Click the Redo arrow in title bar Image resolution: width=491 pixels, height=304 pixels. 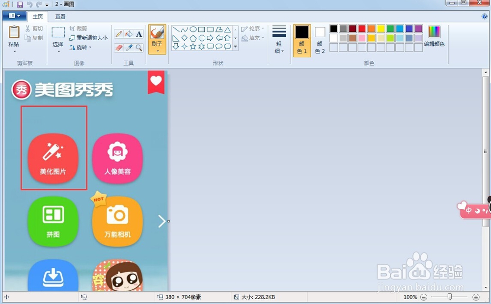tap(39, 4)
